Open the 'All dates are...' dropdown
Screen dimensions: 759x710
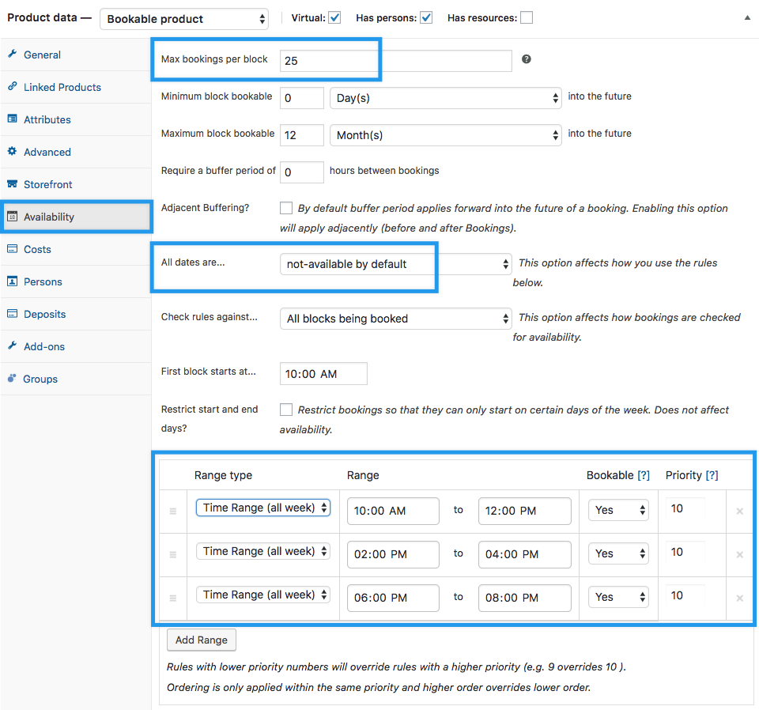tap(396, 264)
